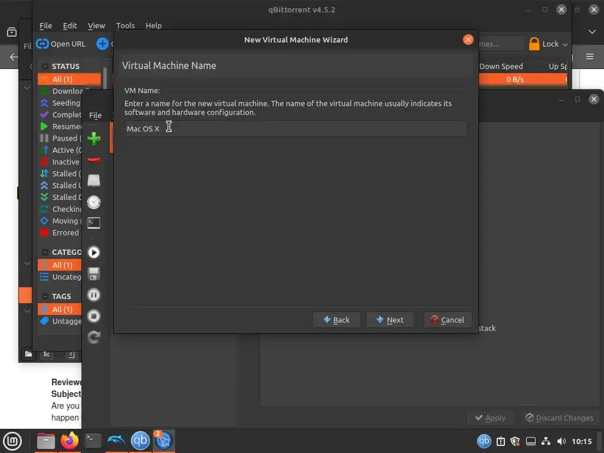This screenshot has height=453, width=604.
Task: Click the 0 B/s down speed cell
Action: coord(514,79)
